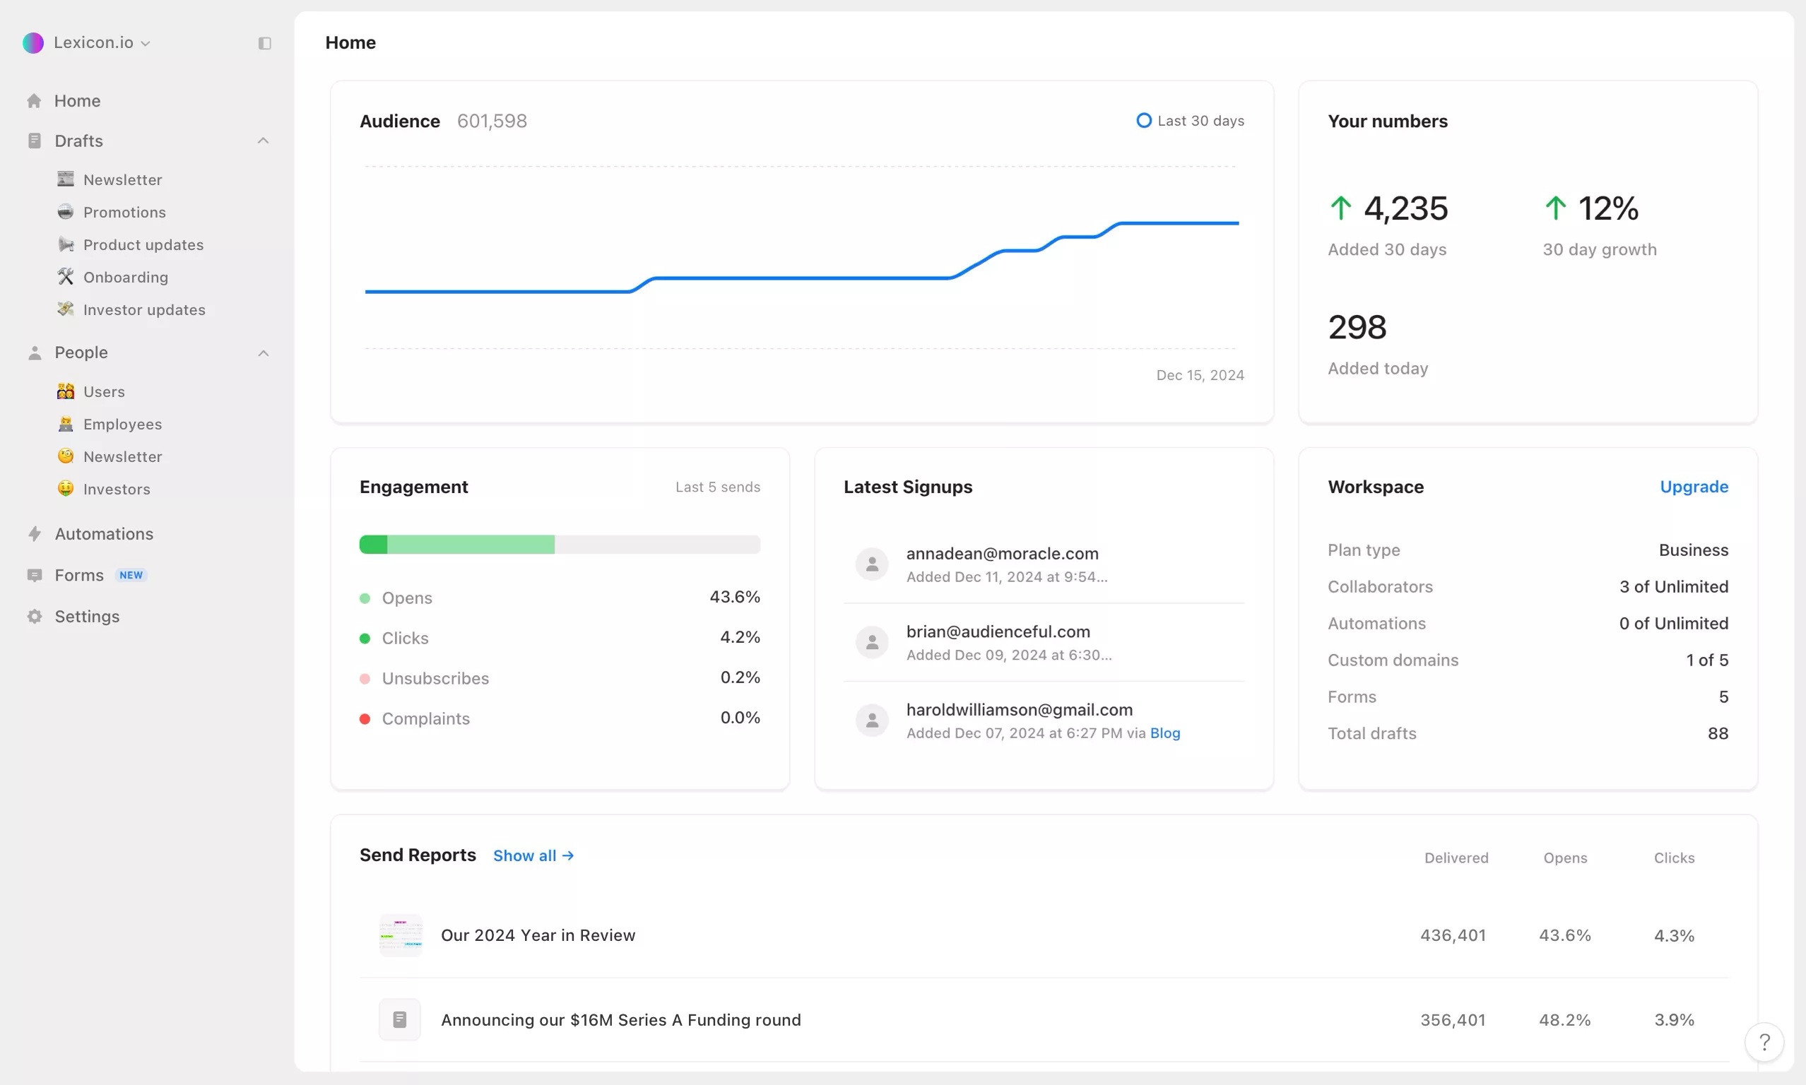The height and width of the screenshot is (1085, 1806).
Task: Open the Investors people list
Action: (117, 489)
